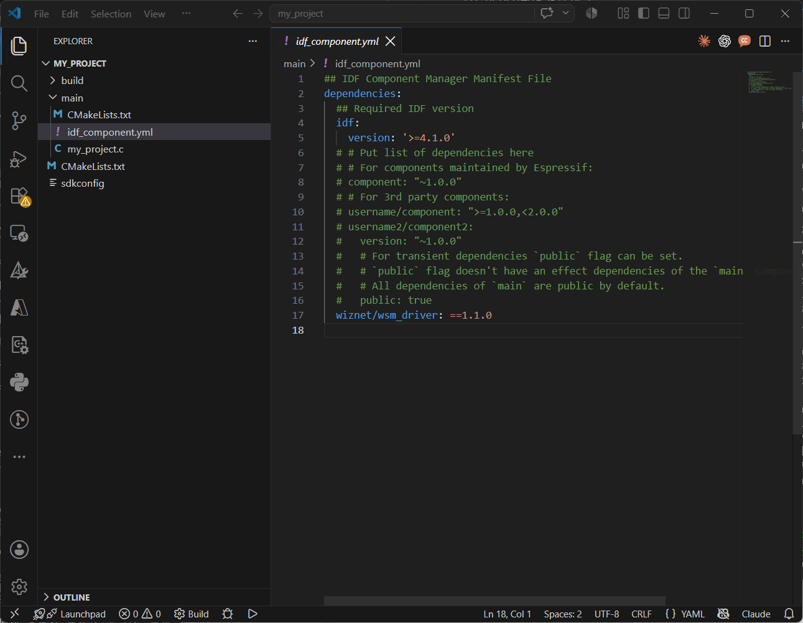Open notifications bell in status bar
803x623 pixels.
[789, 614]
